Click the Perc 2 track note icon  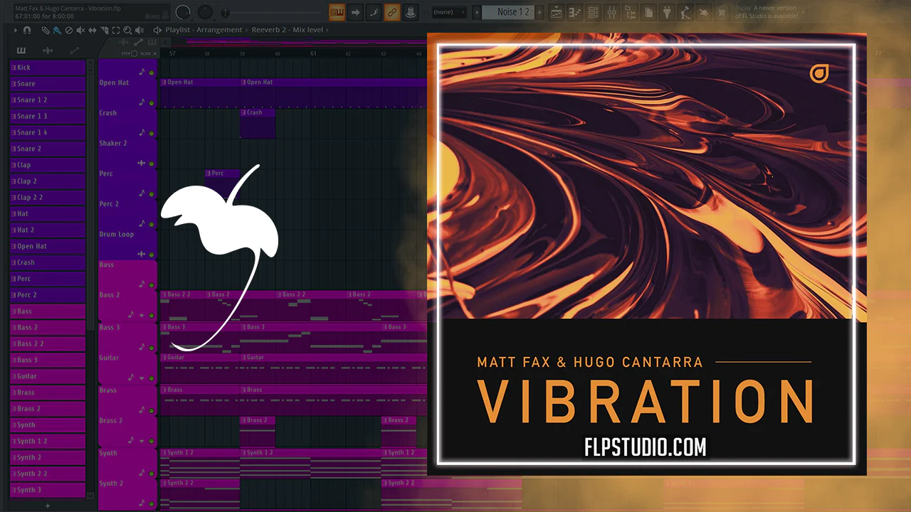(142, 223)
